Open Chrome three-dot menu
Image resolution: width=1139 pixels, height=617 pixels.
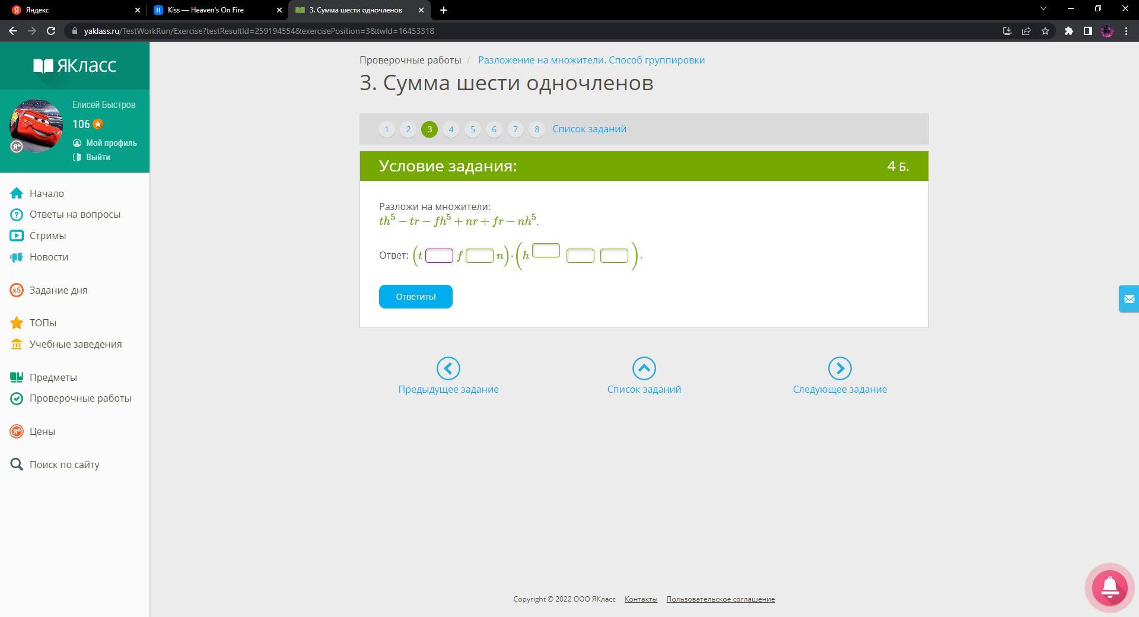[x=1126, y=31]
